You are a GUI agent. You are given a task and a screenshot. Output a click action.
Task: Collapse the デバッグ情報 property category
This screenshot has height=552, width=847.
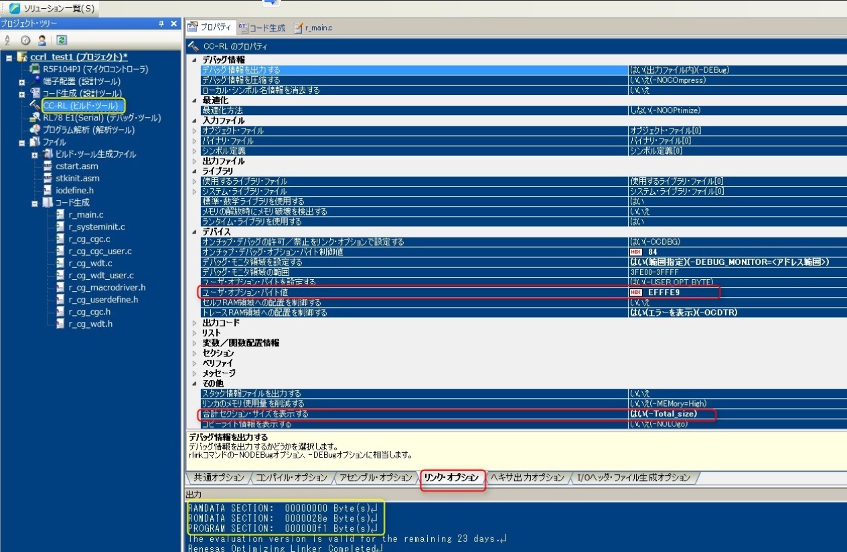(x=195, y=60)
